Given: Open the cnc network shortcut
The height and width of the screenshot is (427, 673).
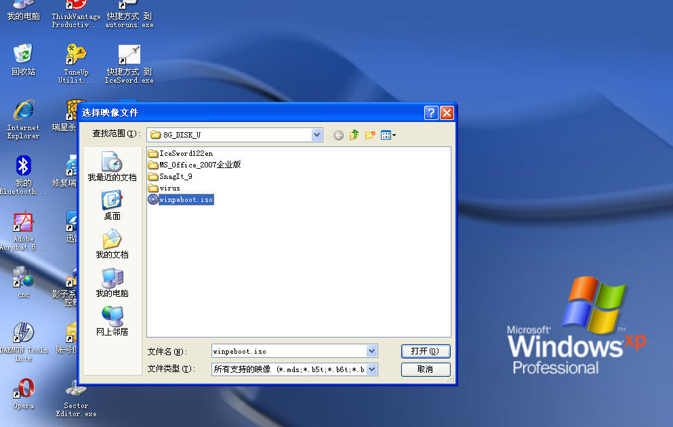Looking at the screenshot, I should (23, 282).
